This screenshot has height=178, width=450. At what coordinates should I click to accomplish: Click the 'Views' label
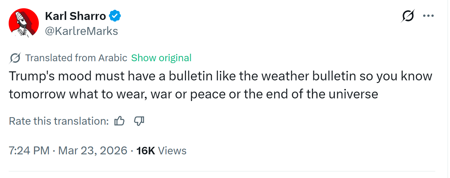[172, 151]
